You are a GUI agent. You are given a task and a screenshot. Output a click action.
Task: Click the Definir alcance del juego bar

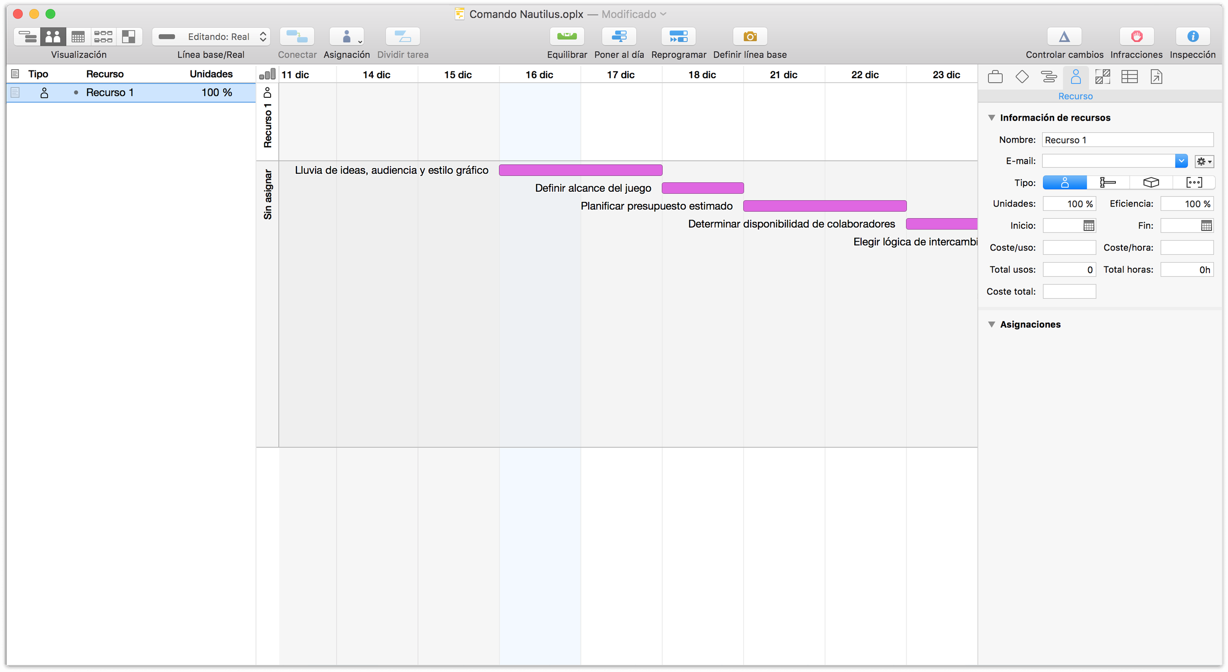coord(703,188)
